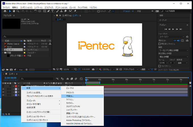Collapse the 平面 folder in Project panel
The width and height of the screenshot is (193, 127).
pyautogui.click(x=3, y=53)
